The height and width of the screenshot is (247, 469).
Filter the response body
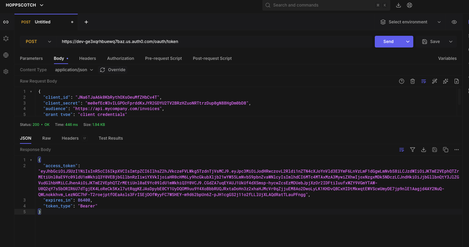click(413, 150)
